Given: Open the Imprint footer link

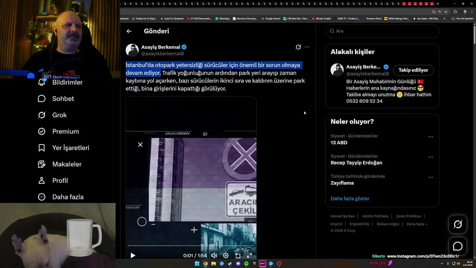Looking at the screenshot, I should (x=336, y=224).
